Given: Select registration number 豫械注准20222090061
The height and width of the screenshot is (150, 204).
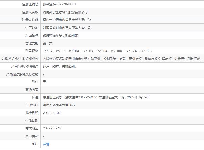Looking at the screenshot, I should pos(59,4).
